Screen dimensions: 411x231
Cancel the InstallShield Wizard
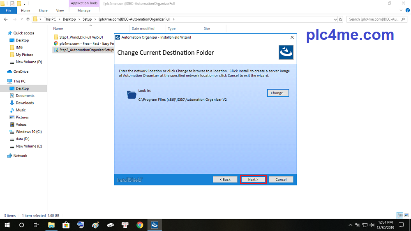[x=281, y=180]
